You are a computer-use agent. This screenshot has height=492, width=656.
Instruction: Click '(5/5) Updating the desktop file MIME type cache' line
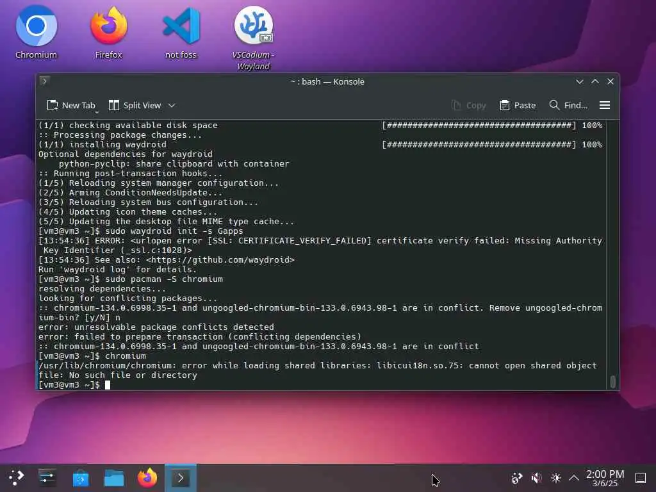tap(166, 221)
